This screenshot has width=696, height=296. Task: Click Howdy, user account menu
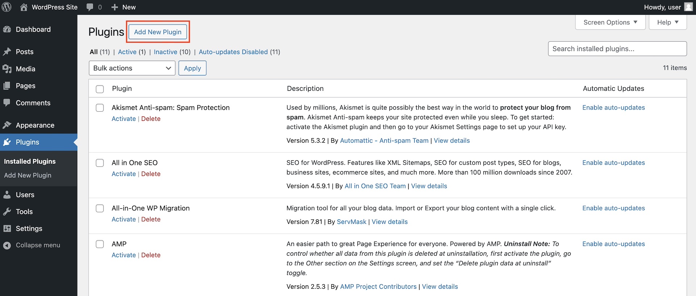668,7
